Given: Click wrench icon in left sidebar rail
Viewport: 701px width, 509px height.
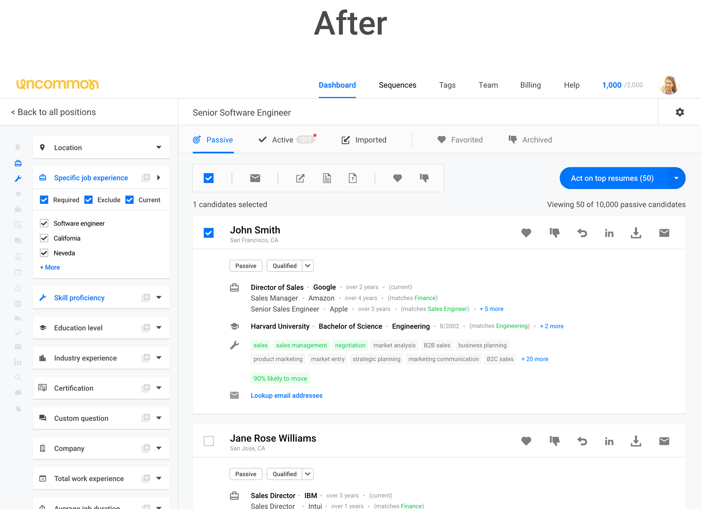Looking at the screenshot, I should pyautogui.click(x=18, y=179).
